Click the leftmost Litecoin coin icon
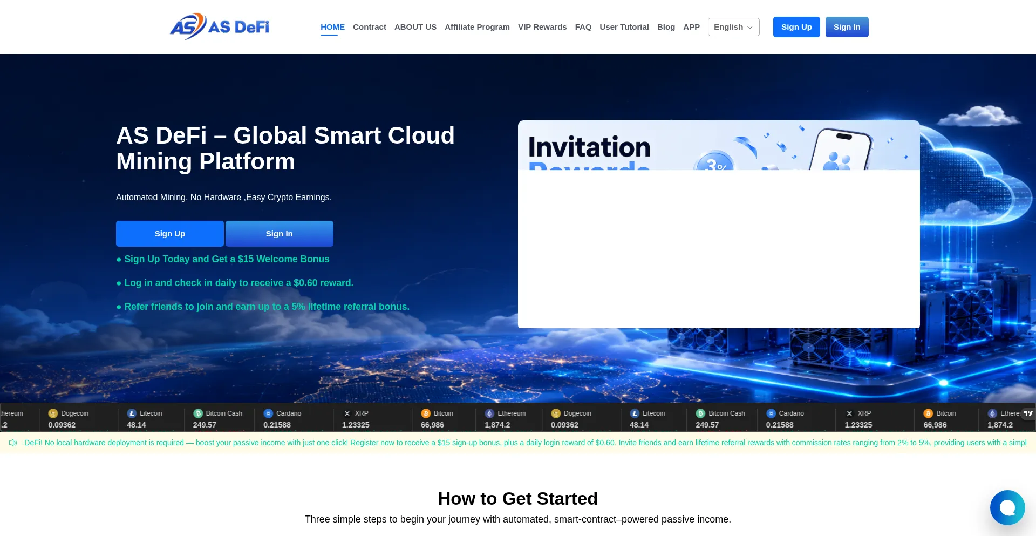1036x536 pixels. [x=132, y=413]
